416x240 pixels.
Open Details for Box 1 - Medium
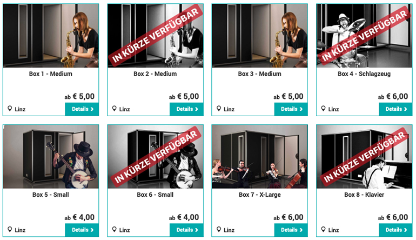[82, 109]
